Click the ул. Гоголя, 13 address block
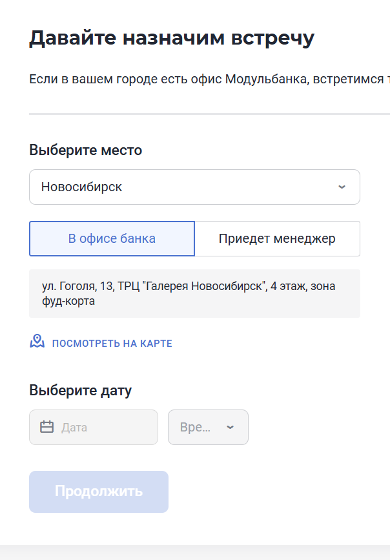The height and width of the screenshot is (560, 390). coord(194,294)
